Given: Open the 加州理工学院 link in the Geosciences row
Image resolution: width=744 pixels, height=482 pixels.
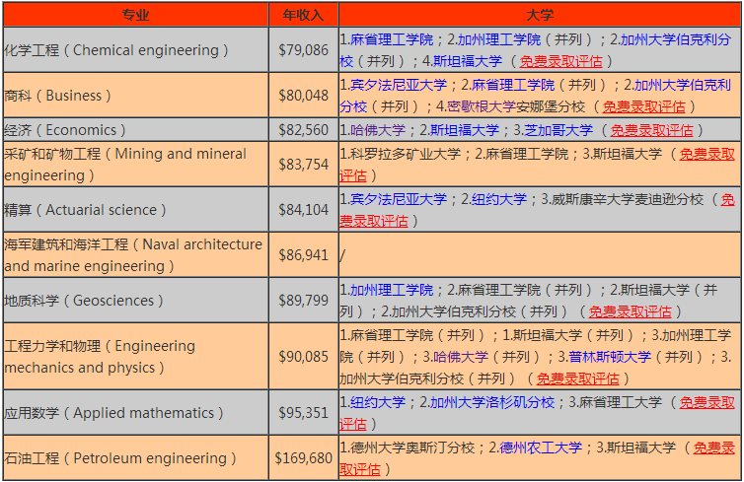Looking at the screenshot, I should 392,290.
